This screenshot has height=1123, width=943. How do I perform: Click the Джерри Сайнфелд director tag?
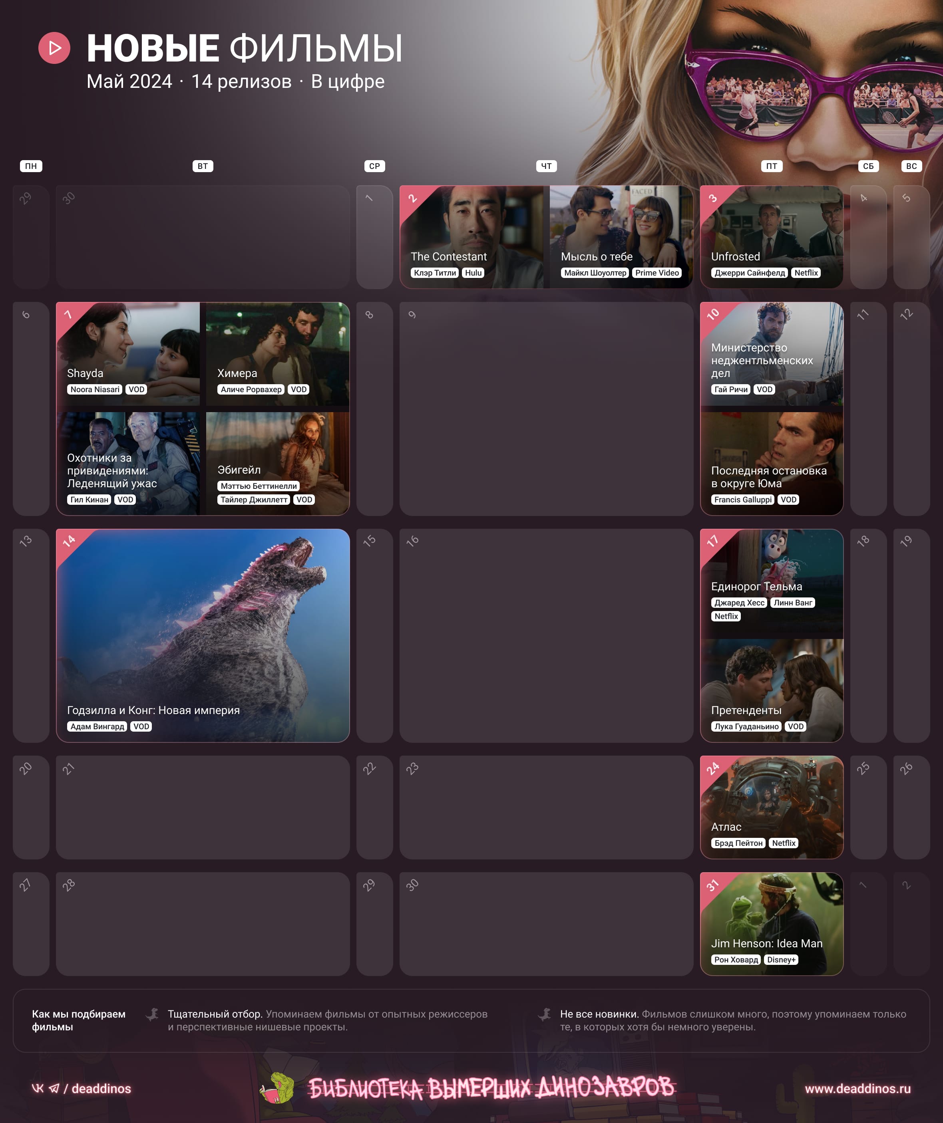[750, 273]
